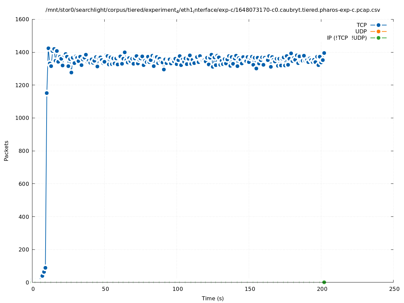Click the blue TCP legend marker

click(x=378, y=25)
